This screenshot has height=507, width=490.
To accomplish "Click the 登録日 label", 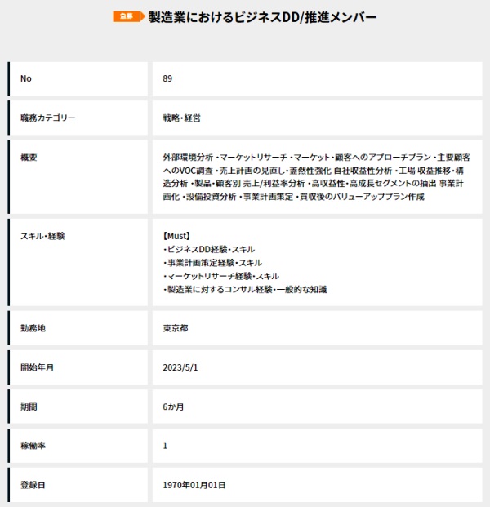I will point(33,485).
